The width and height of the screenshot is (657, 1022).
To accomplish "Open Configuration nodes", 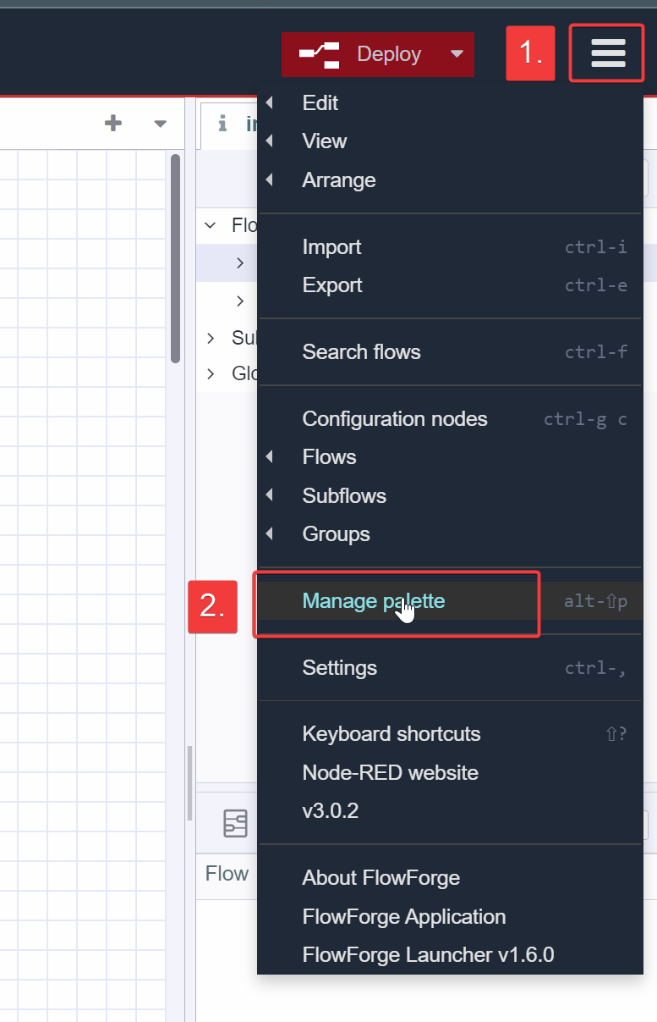I will pyautogui.click(x=394, y=418).
